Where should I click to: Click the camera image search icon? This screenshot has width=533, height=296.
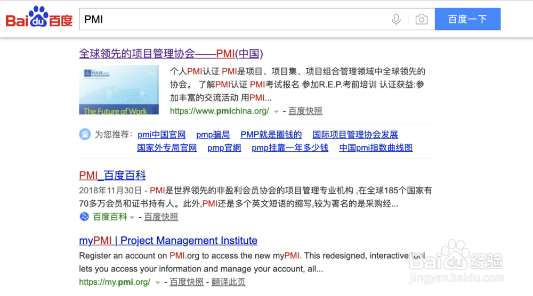(422, 19)
